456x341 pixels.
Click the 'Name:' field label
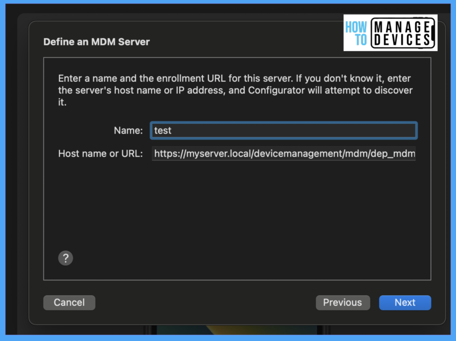[128, 130]
